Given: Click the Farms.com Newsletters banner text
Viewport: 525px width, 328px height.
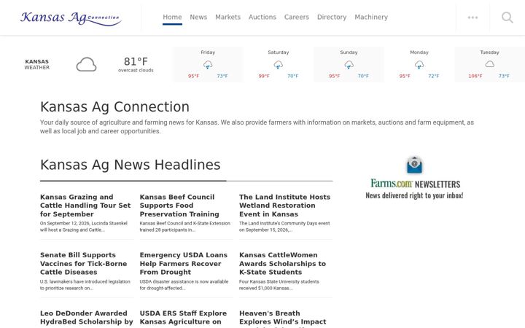Looking at the screenshot, I should point(415,184).
